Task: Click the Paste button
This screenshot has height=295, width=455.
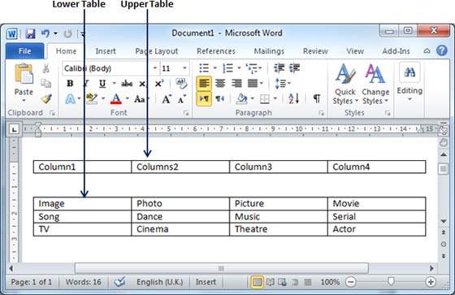Action: click(24, 84)
